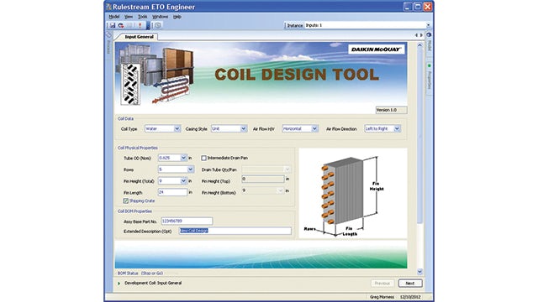The width and height of the screenshot is (538, 302).
Task: Click tab scroll left arrow
Action: pos(416,35)
